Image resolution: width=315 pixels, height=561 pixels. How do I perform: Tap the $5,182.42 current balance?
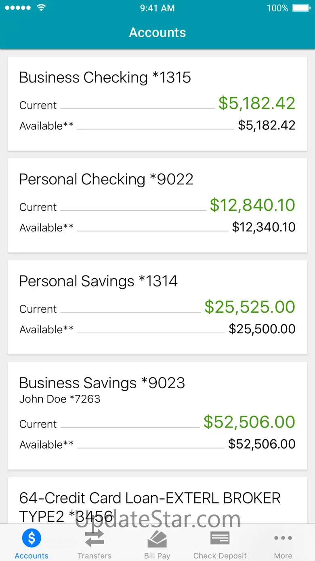point(257,103)
